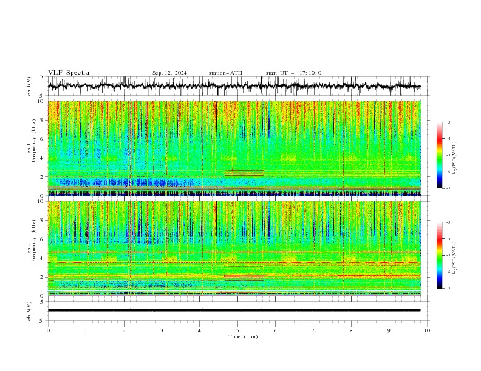Select the ch.2 "Frequency (kHz)" axis label
The height and width of the screenshot is (371, 481).
34,241
